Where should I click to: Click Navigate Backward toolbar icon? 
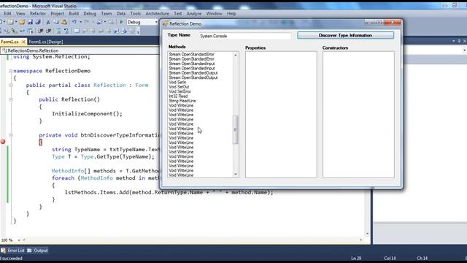pos(99,22)
